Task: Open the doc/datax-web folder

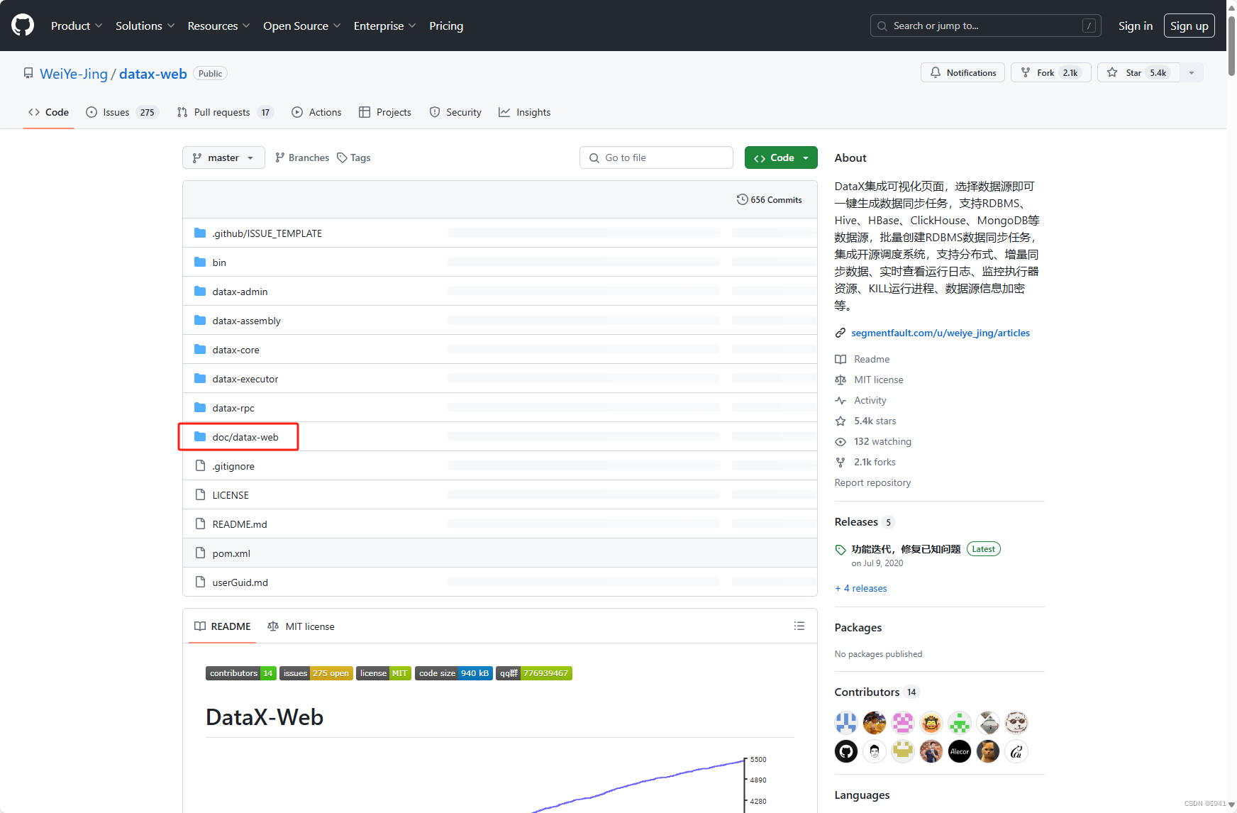Action: click(x=245, y=437)
